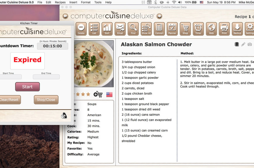Click the Calories value 'Medium'
Screen dimensions: 254x168
(x=93, y=132)
